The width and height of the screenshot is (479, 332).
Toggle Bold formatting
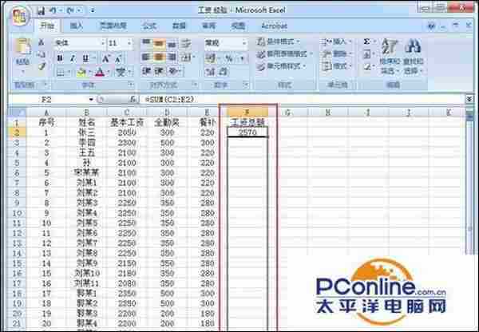click(x=60, y=58)
